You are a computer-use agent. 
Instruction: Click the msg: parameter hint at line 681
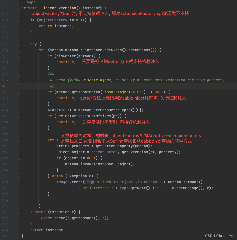pyautogui.click(x=90, y=182)
